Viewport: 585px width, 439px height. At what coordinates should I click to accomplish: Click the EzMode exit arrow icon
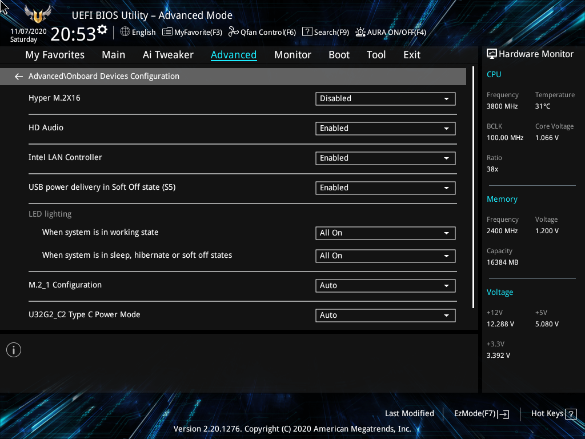click(x=504, y=414)
